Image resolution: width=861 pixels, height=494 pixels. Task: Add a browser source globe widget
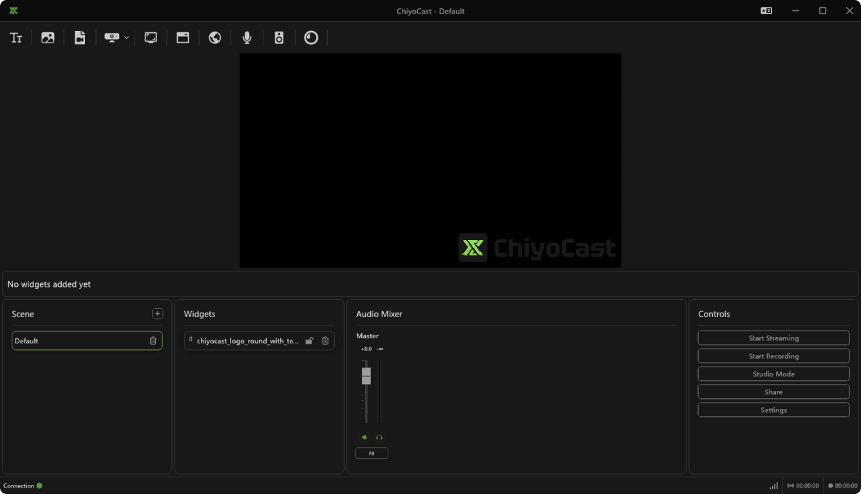tap(215, 38)
